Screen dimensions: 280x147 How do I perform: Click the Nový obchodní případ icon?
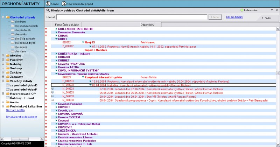tap(64, 3)
